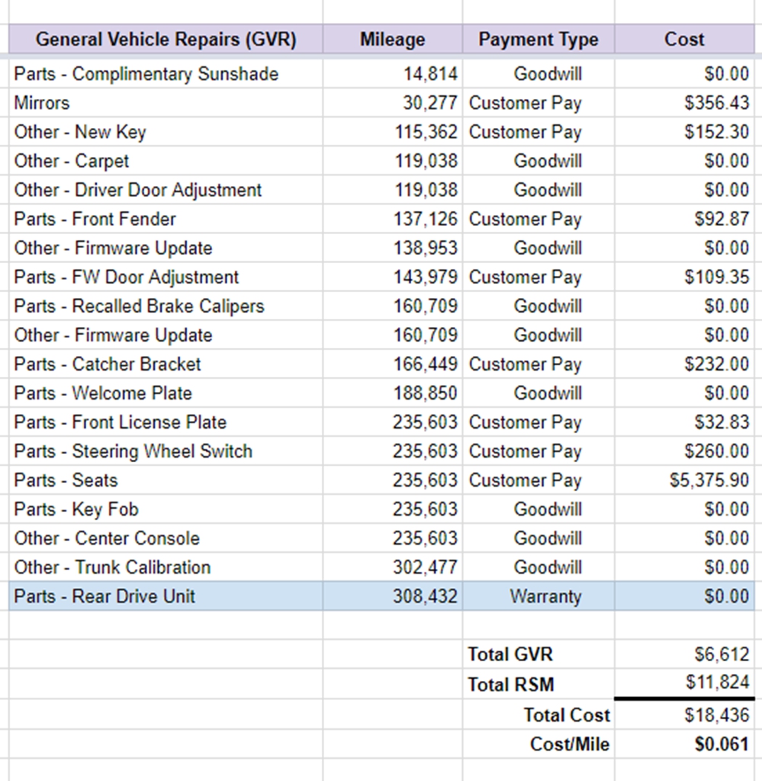
Task: Select the $356.43 cost cell
Action: click(684, 103)
